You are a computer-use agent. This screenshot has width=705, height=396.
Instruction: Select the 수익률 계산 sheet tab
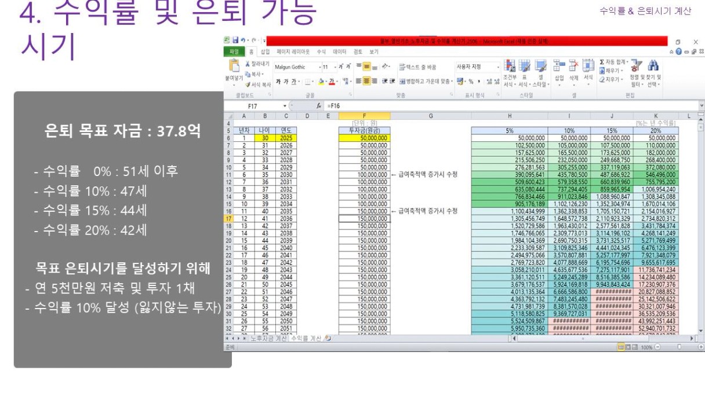(306, 338)
